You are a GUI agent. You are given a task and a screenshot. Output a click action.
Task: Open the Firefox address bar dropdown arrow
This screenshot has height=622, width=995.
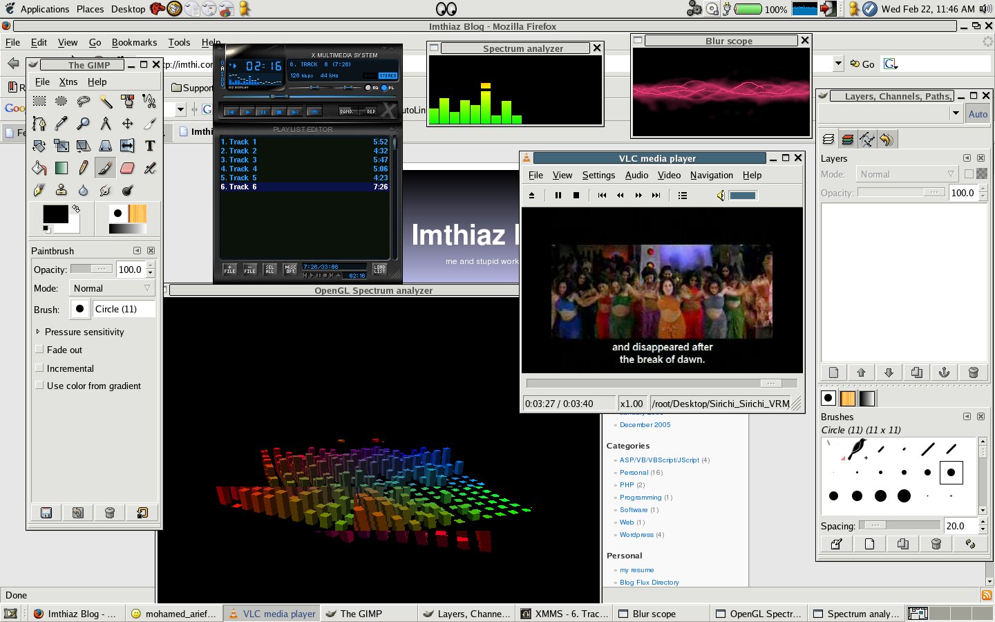tap(838, 64)
